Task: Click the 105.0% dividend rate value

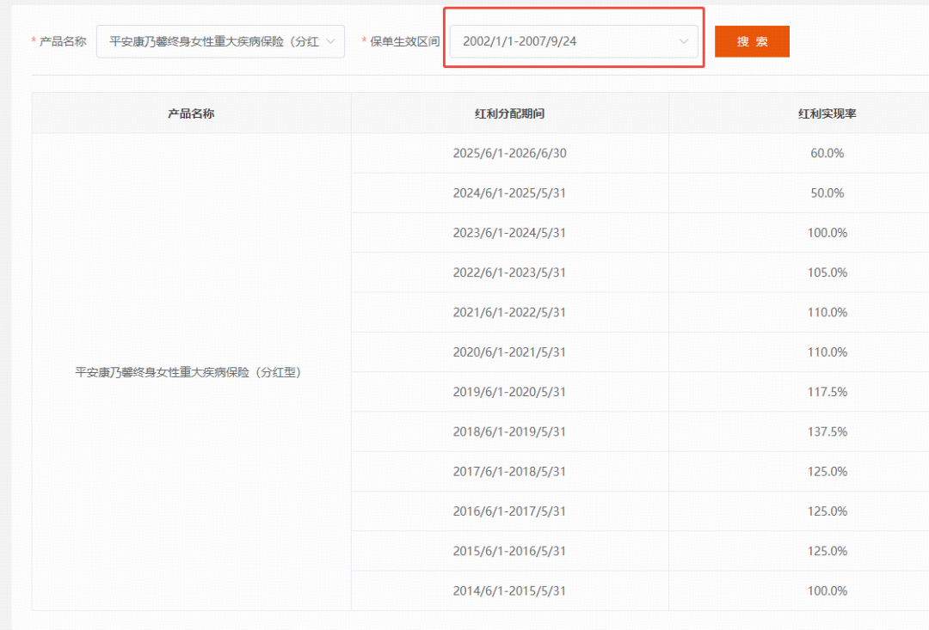Action: [827, 272]
